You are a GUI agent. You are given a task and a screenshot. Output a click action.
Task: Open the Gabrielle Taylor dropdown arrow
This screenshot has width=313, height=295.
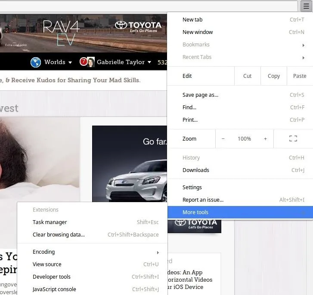click(x=149, y=62)
